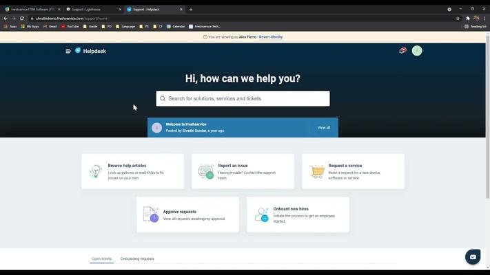Click the Onboard new hires icon
This screenshot has height=275, width=490.
(x=261, y=215)
